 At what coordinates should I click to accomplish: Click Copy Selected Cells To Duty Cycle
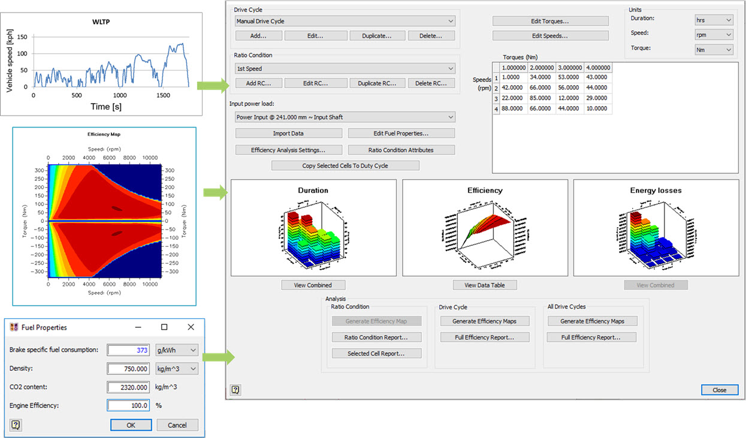click(345, 165)
